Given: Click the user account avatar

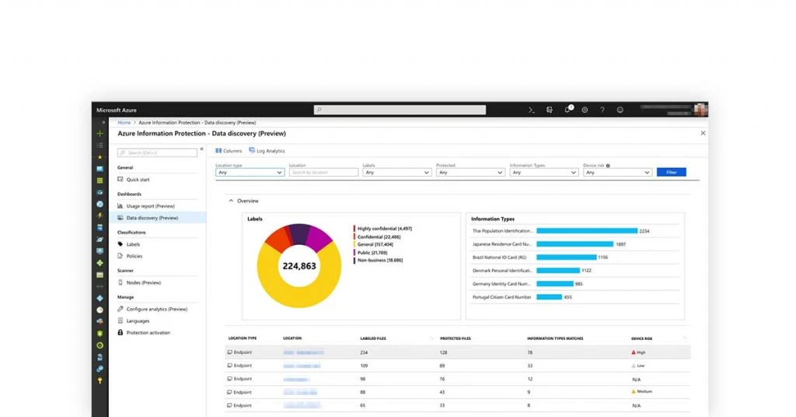Looking at the screenshot, I should [700, 110].
